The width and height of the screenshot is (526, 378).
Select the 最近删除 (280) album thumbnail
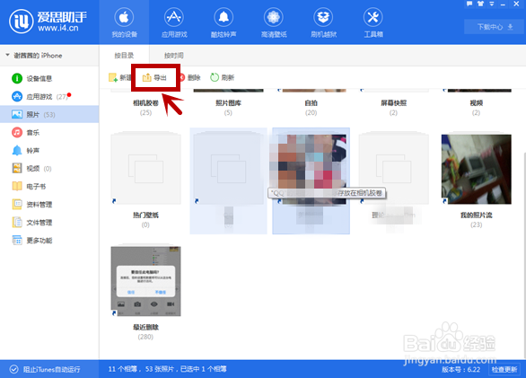point(145,281)
